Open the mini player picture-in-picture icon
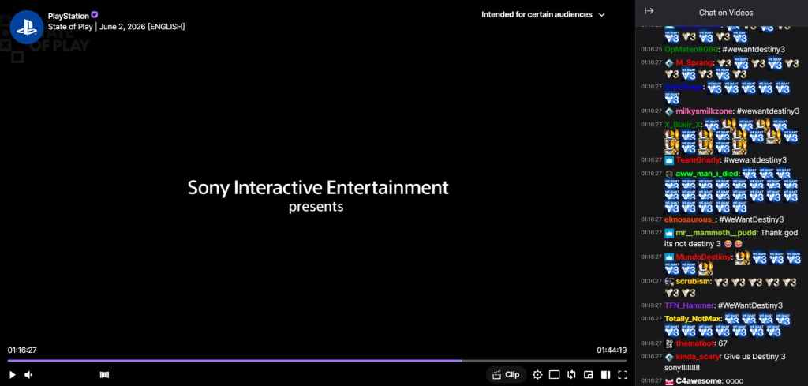The image size is (808, 386). 589,375
